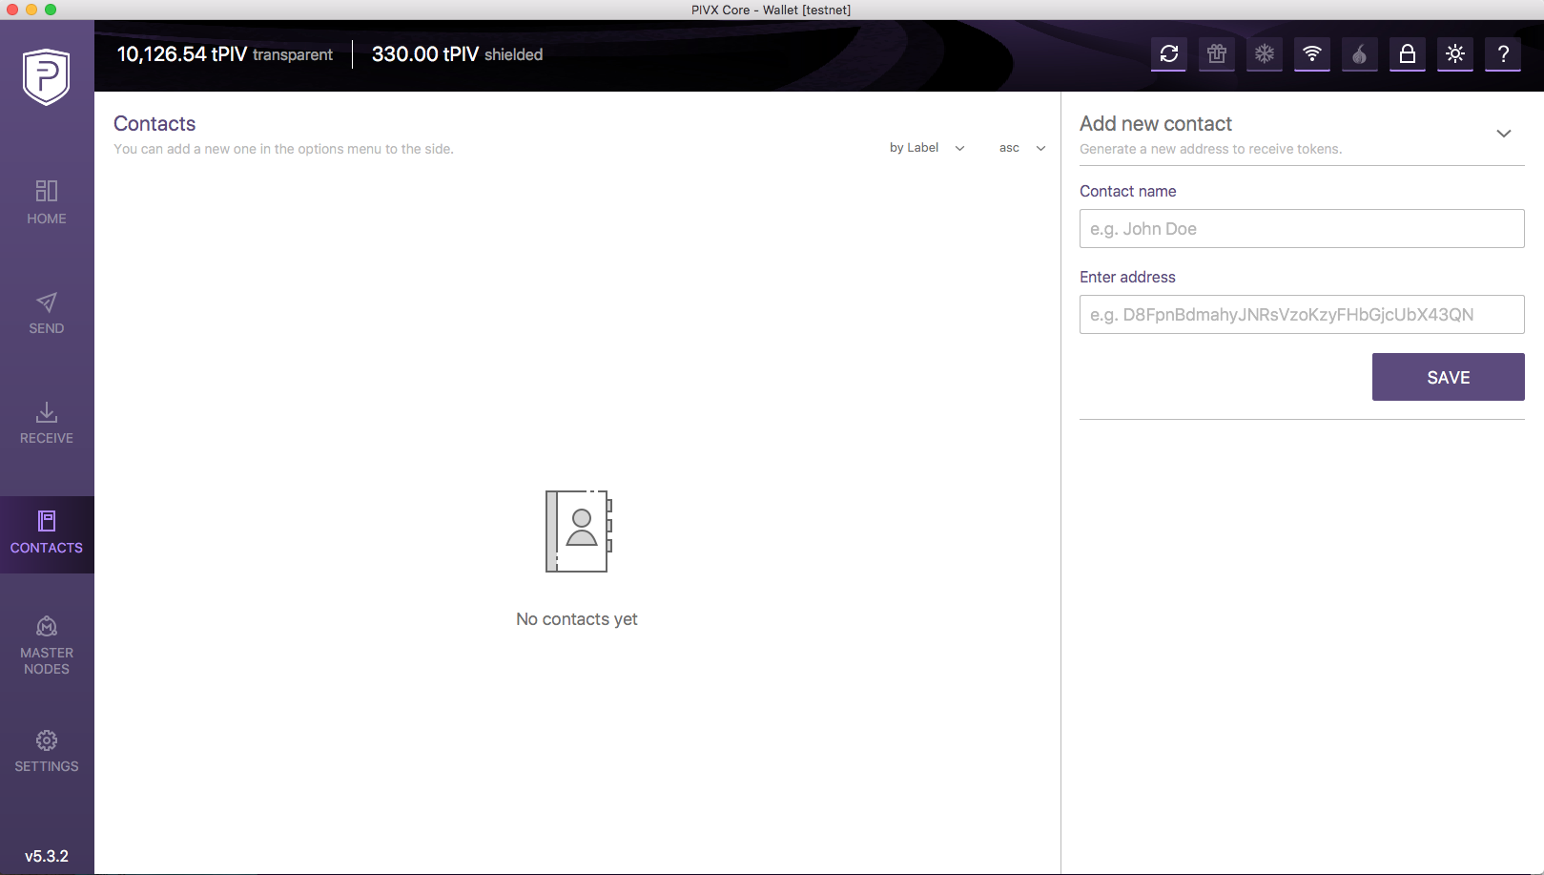Open the 'asc' sort order dropdown
This screenshot has width=1544, height=875.
tap(1022, 148)
